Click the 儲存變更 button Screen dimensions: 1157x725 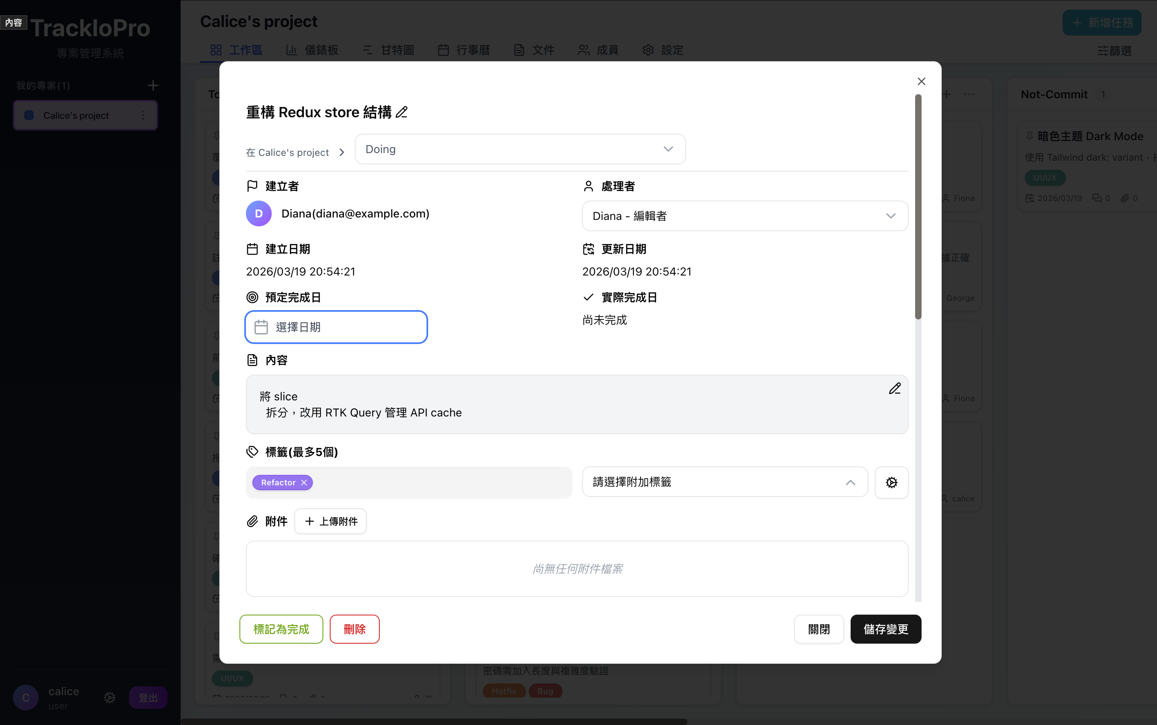tap(885, 629)
